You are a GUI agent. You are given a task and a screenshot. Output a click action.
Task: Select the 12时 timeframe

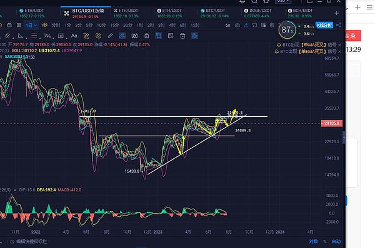[x=195, y=26]
